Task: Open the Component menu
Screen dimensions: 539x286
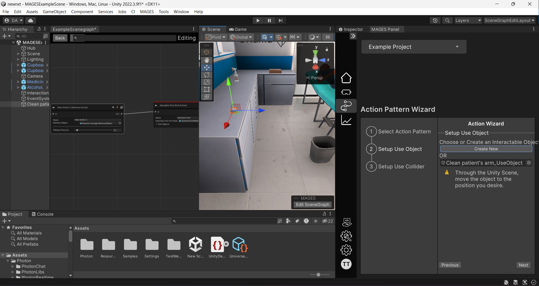Action: (82, 11)
